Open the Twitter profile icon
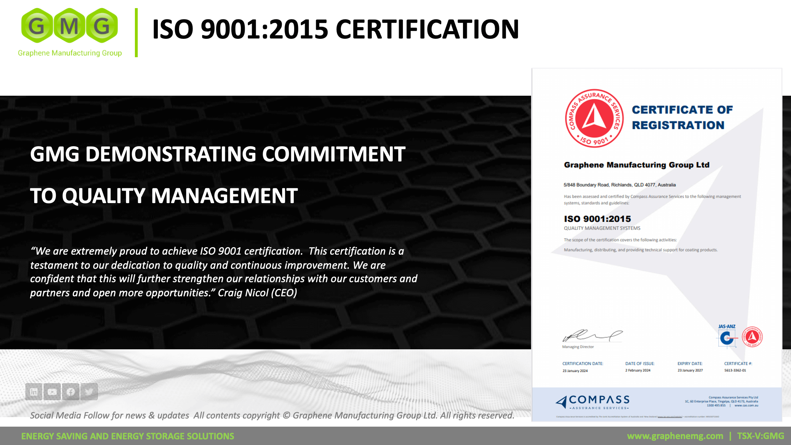The image size is (791, 445). [x=89, y=391]
